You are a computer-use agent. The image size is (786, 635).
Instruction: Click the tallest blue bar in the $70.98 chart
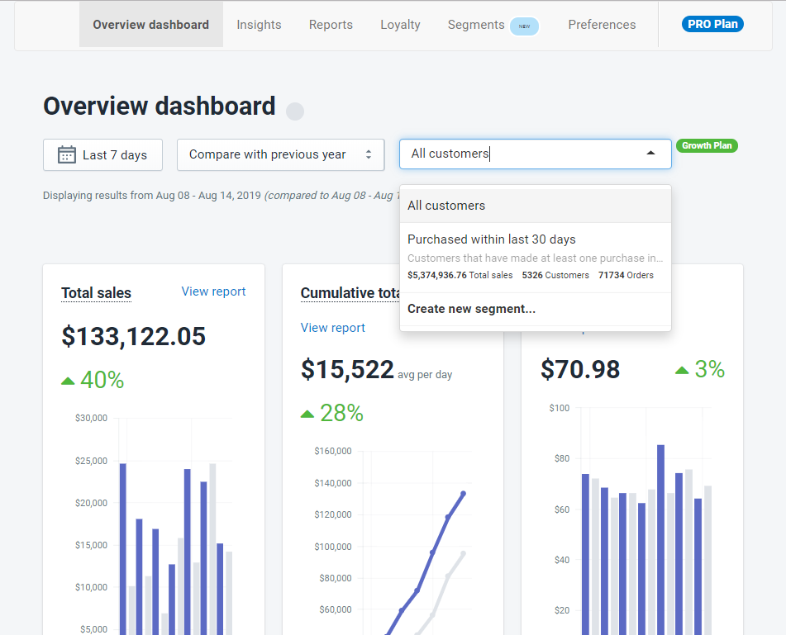pos(660,540)
